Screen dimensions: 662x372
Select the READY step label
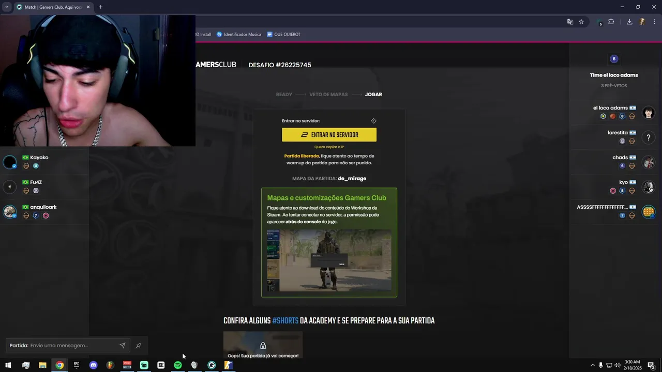pyautogui.click(x=284, y=95)
